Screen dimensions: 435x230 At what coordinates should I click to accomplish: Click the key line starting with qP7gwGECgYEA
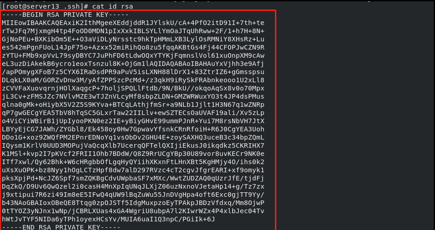[133, 113]
